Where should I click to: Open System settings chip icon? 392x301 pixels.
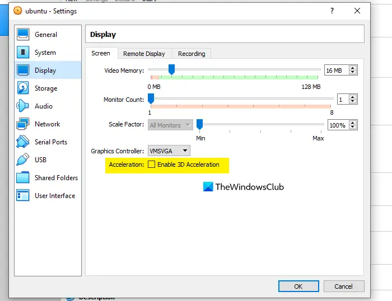(x=23, y=52)
